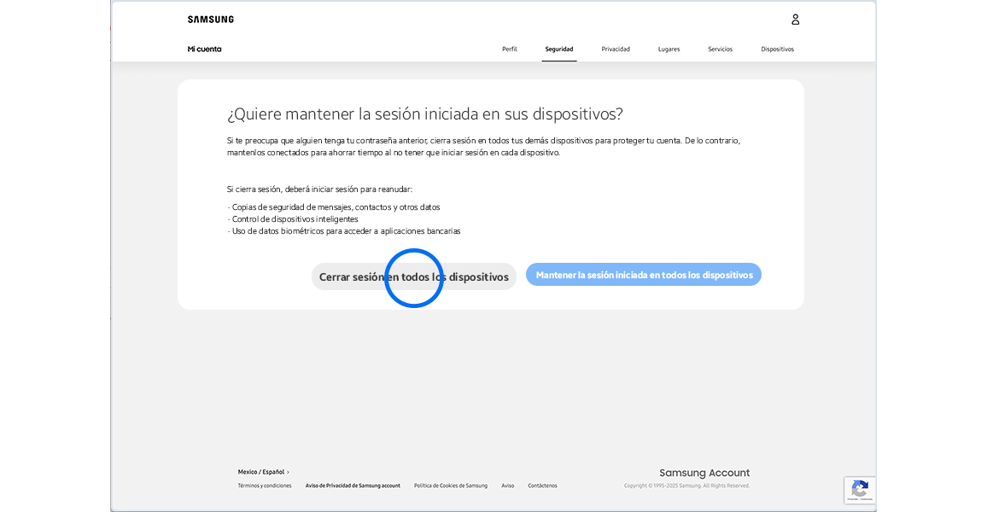The image size is (987, 512).
Task: Switch to the Lugares tab
Action: click(669, 49)
